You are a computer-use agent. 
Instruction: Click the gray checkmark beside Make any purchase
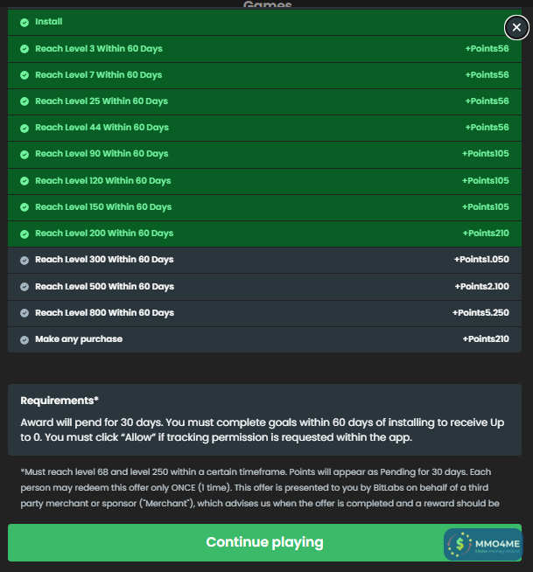point(25,339)
